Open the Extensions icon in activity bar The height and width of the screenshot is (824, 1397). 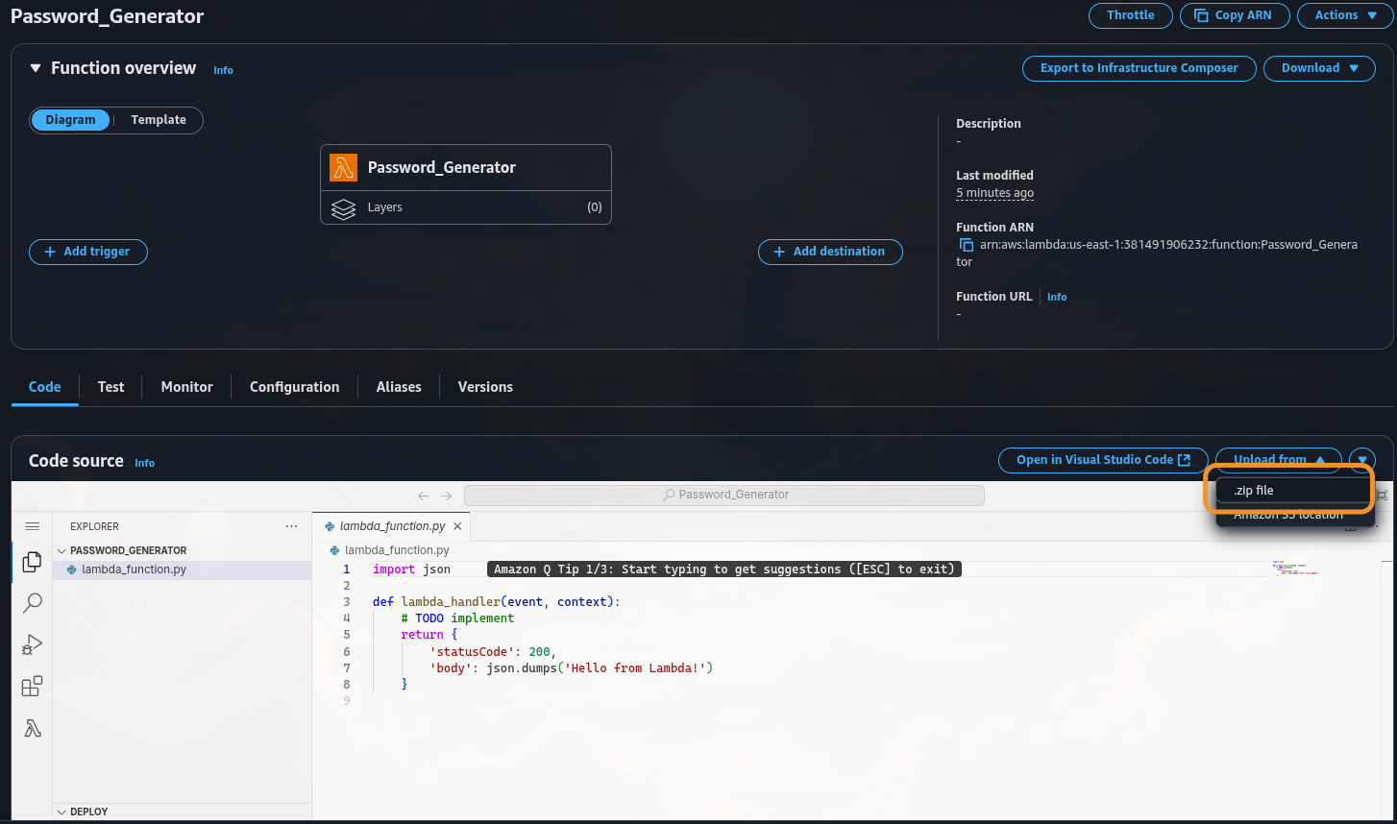(x=32, y=686)
